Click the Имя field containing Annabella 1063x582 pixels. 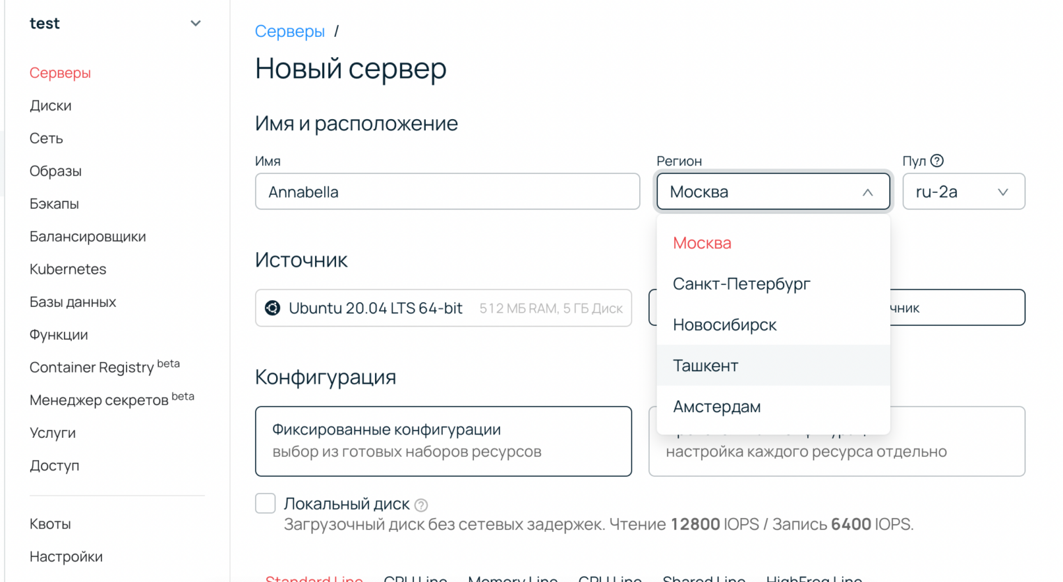tap(447, 191)
